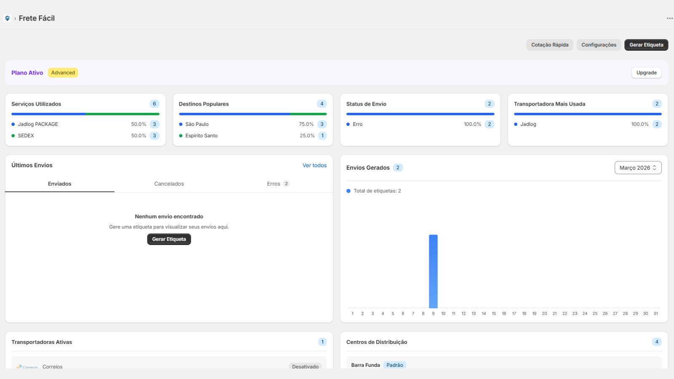The image size is (674, 379).
Task: Switch to the Cancelados tab
Action: (169, 184)
